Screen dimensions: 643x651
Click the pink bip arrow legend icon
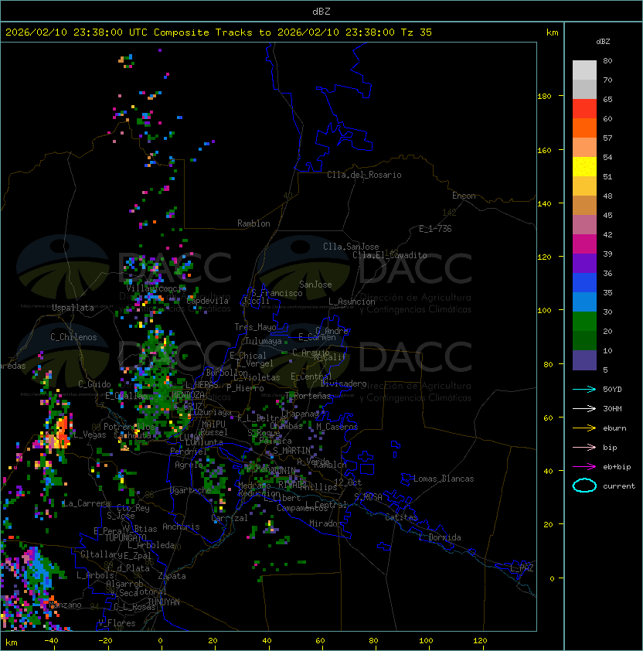[584, 447]
